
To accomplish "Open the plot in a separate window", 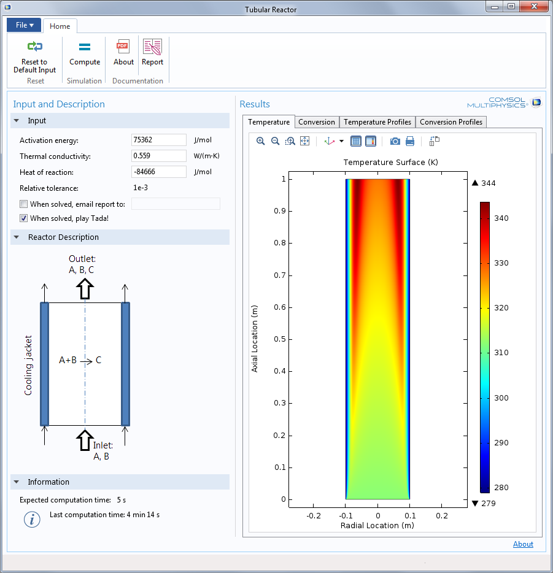I will click(x=433, y=141).
